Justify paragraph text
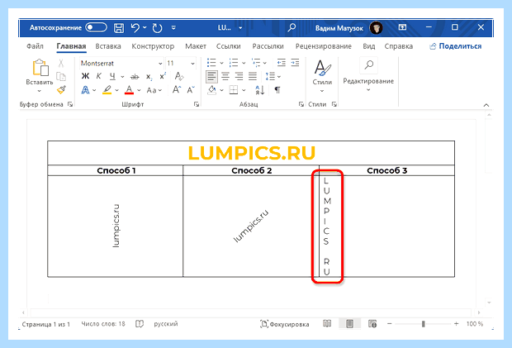512x348 pixels. coord(253,77)
